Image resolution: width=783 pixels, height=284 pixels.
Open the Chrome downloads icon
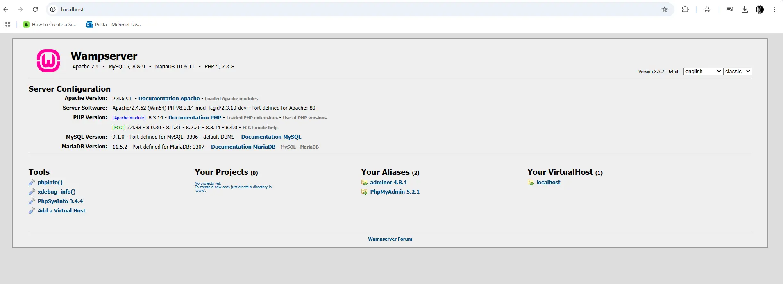pos(744,9)
